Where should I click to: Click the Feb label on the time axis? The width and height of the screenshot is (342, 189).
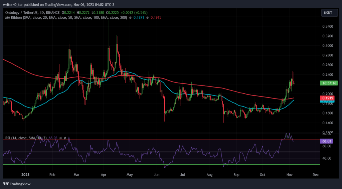point(52,175)
